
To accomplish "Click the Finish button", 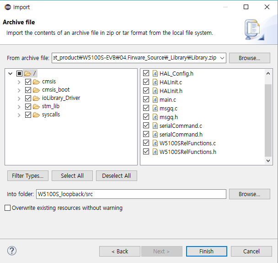I will point(207,251).
